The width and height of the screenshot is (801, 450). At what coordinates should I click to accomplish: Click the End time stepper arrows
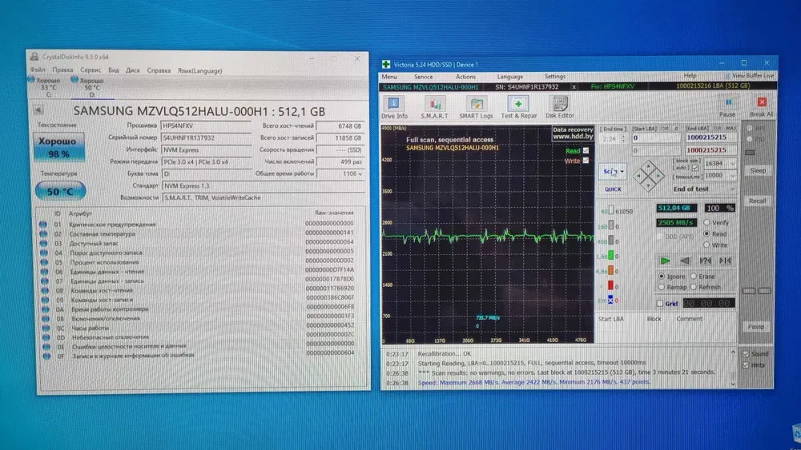point(622,138)
